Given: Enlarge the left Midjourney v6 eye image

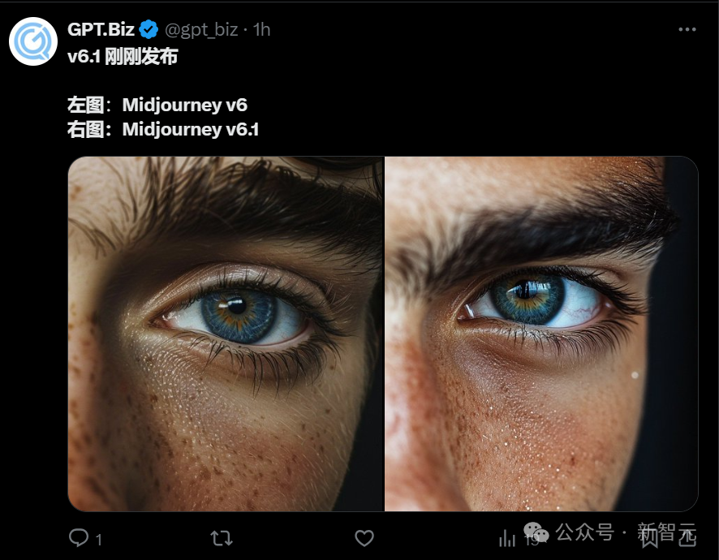Looking at the screenshot, I should click(225, 334).
